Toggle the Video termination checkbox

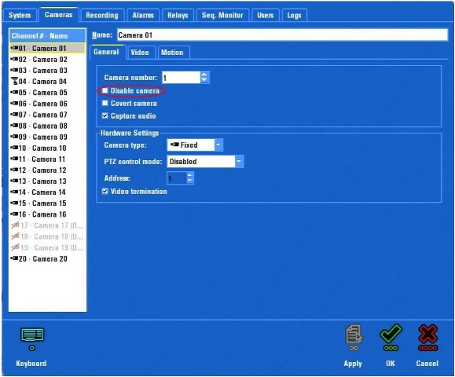tap(105, 191)
